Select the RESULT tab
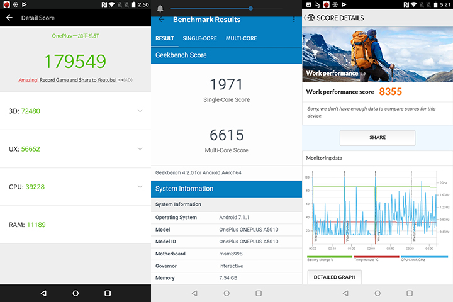453x302 pixels. tap(165, 38)
